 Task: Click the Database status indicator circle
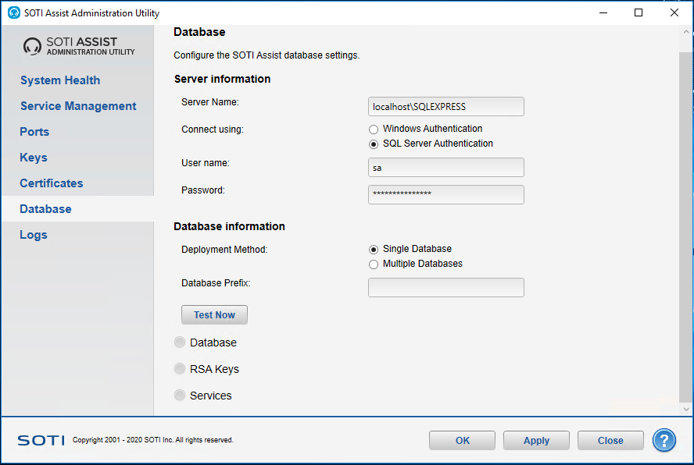(x=179, y=343)
